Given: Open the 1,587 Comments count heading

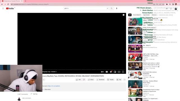Looking at the screenshot, I should 22,94.
